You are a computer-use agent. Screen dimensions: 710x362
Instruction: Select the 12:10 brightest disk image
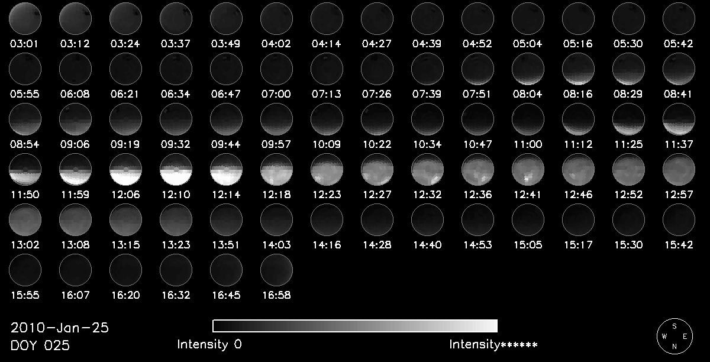(176, 170)
